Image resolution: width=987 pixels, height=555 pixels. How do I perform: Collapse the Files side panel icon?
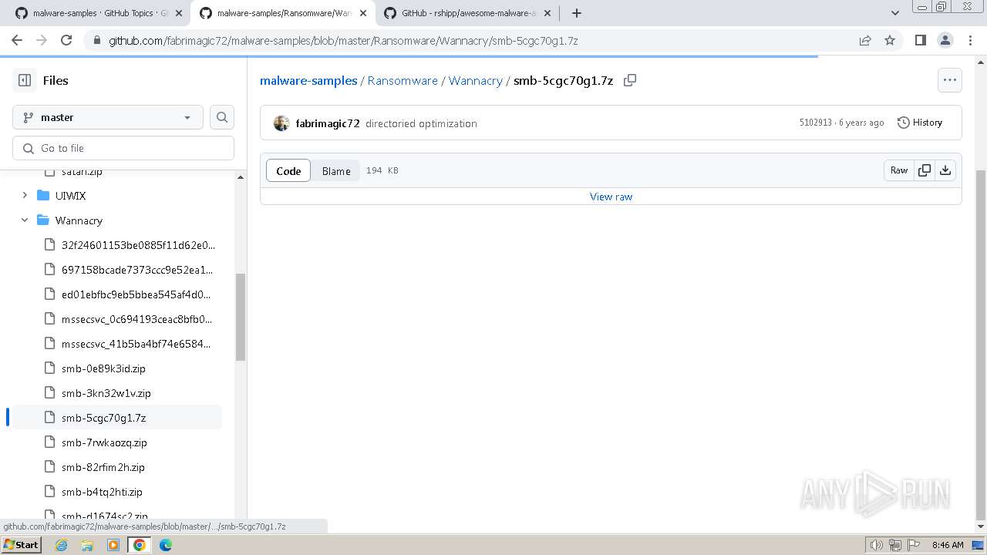click(x=25, y=80)
